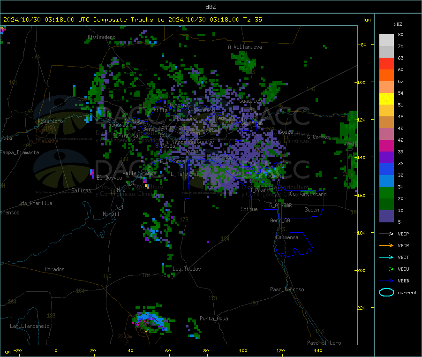
Task: Click the cyan VBCT arrow in the legend
Action: coord(386,257)
